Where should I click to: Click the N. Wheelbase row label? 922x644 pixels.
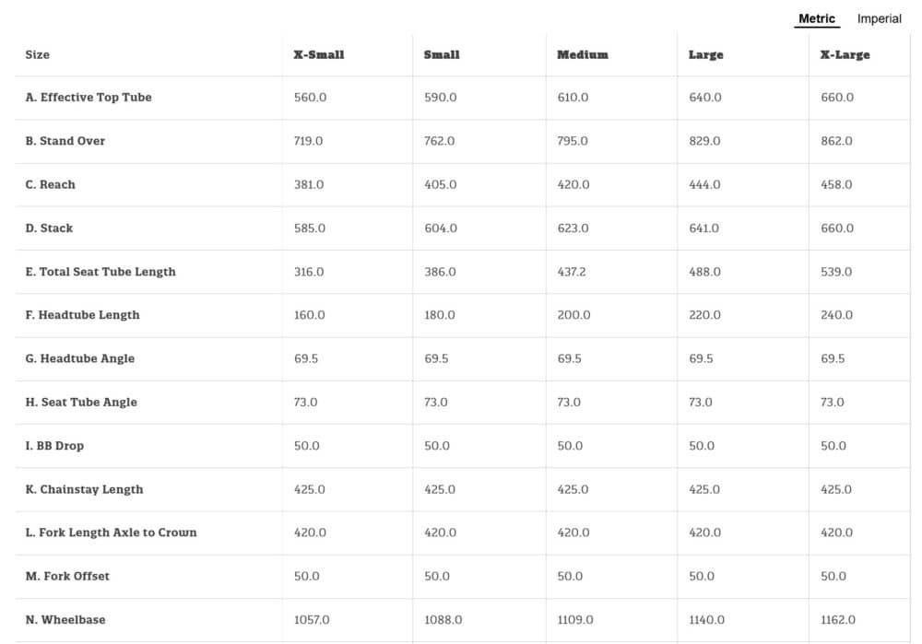tap(65, 619)
